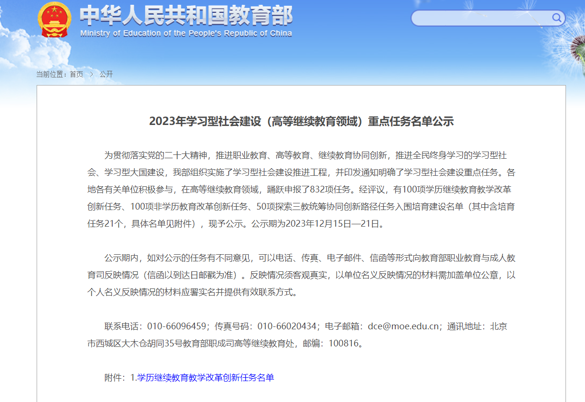Click the 2023年学习型社会建设 article headline
585x402 pixels.
point(301,121)
